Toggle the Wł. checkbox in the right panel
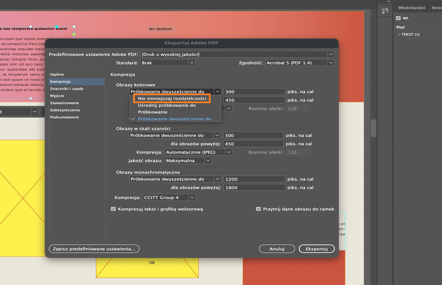Image resolution: width=442 pixels, height=285 pixels. point(398,18)
